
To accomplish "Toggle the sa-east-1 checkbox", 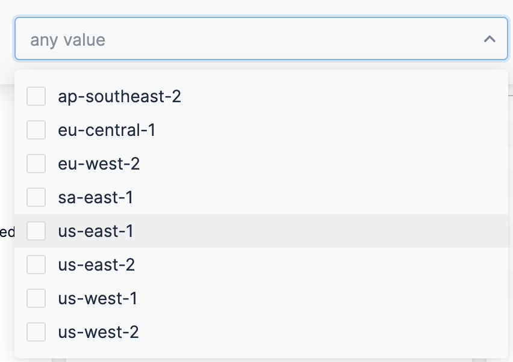I will pos(36,197).
